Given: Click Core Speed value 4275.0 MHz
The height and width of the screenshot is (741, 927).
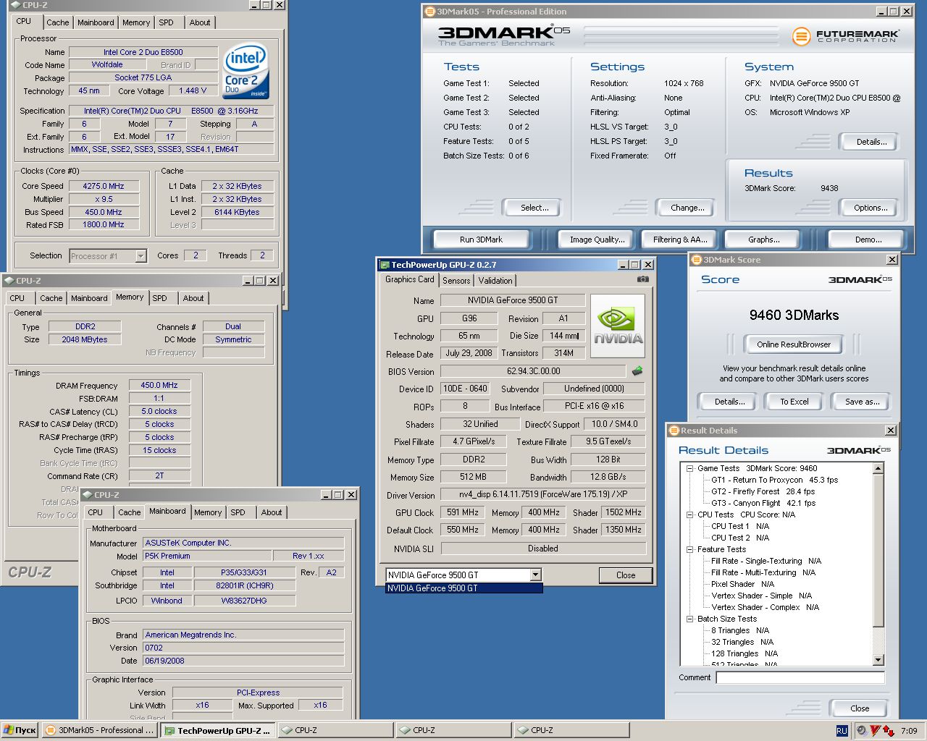Looking at the screenshot, I should 104,186.
